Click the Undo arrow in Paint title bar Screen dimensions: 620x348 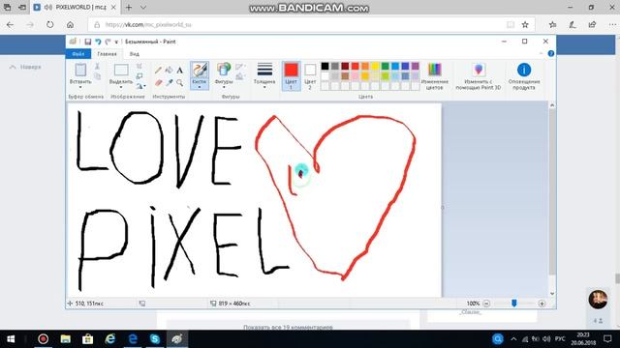point(98,42)
